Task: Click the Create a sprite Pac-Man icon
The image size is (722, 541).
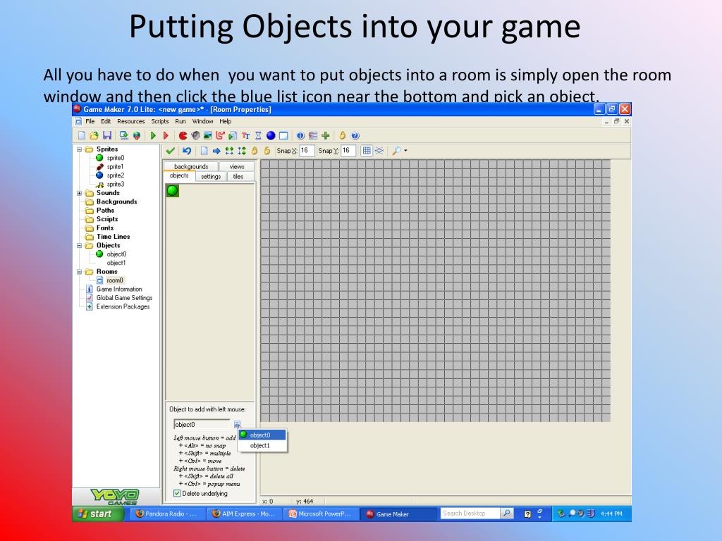Action: tap(183, 135)
